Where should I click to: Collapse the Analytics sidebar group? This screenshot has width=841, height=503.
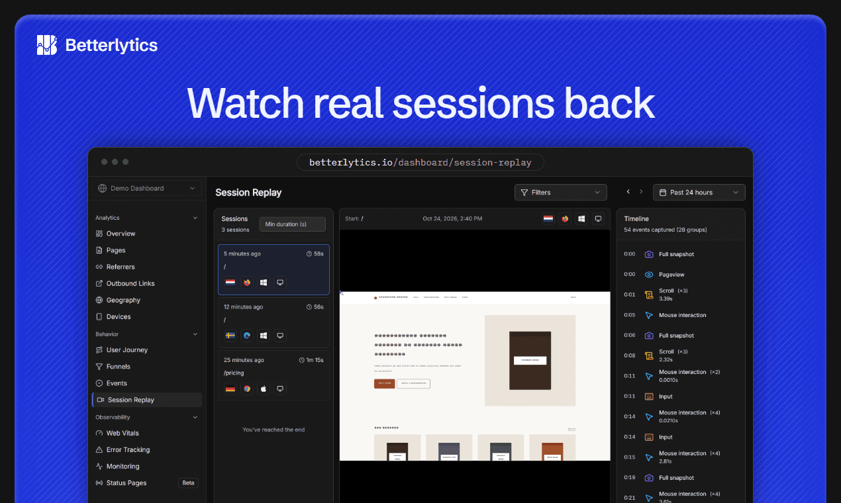(195, 218)
